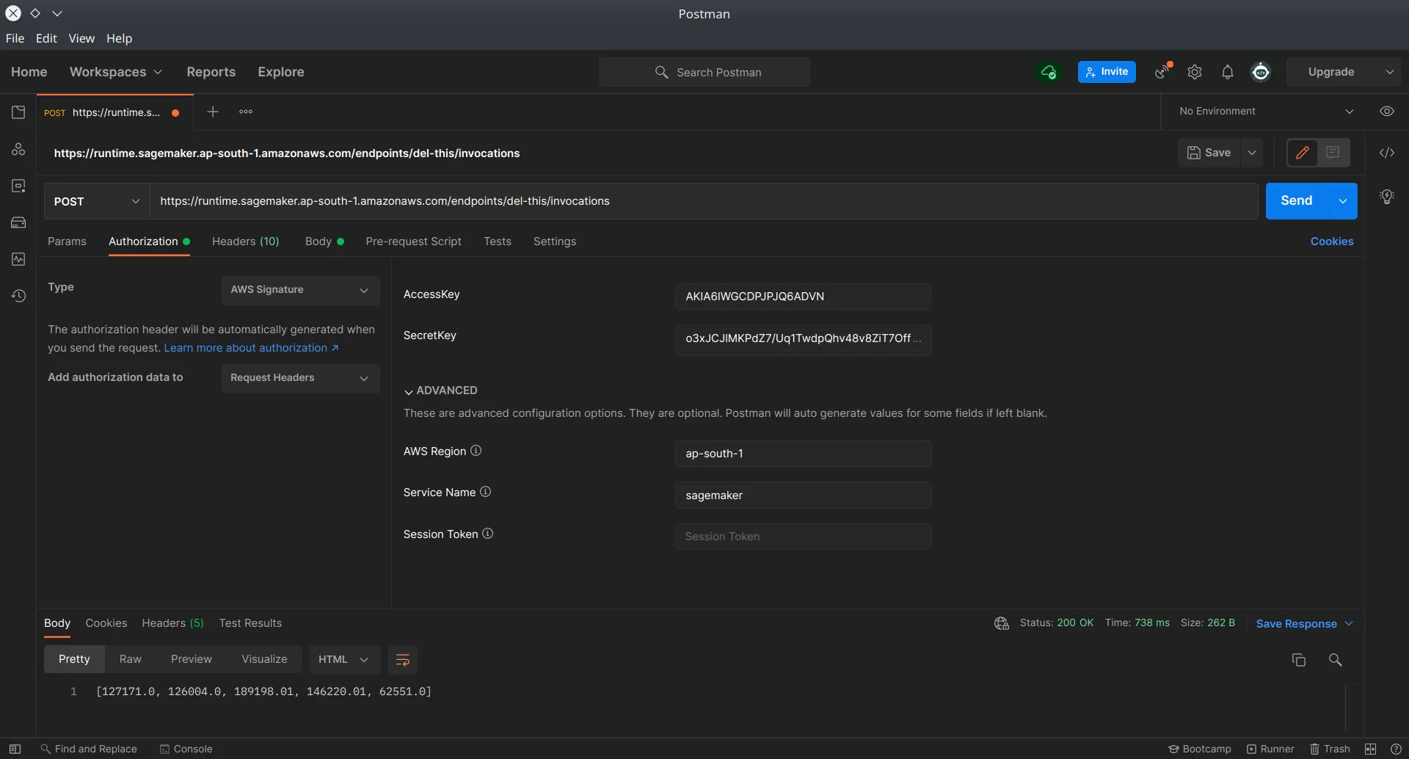Viewport: 1409px width, 759px height.
Task: Open the Edit menu
Action: (x=46, y=38)
